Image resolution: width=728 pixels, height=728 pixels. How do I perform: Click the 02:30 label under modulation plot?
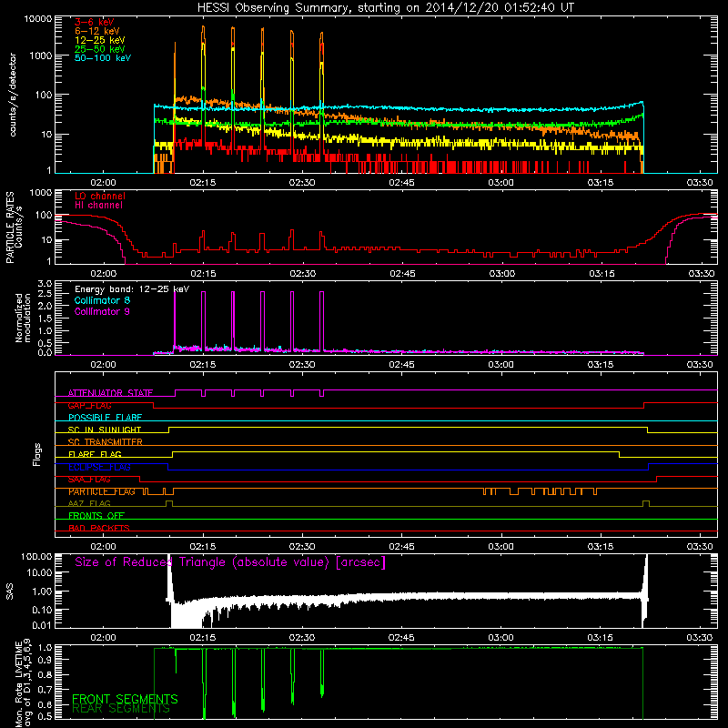click(302, 365)
